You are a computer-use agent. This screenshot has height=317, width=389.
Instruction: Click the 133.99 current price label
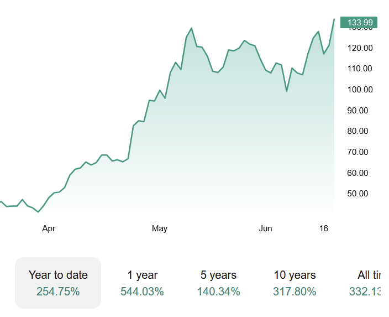359,23
